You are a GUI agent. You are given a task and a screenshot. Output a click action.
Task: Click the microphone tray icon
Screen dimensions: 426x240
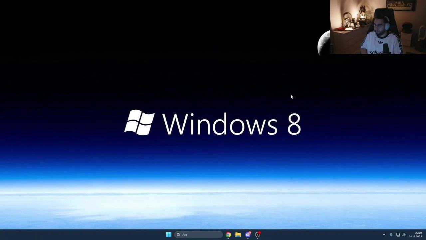(391, 235)
